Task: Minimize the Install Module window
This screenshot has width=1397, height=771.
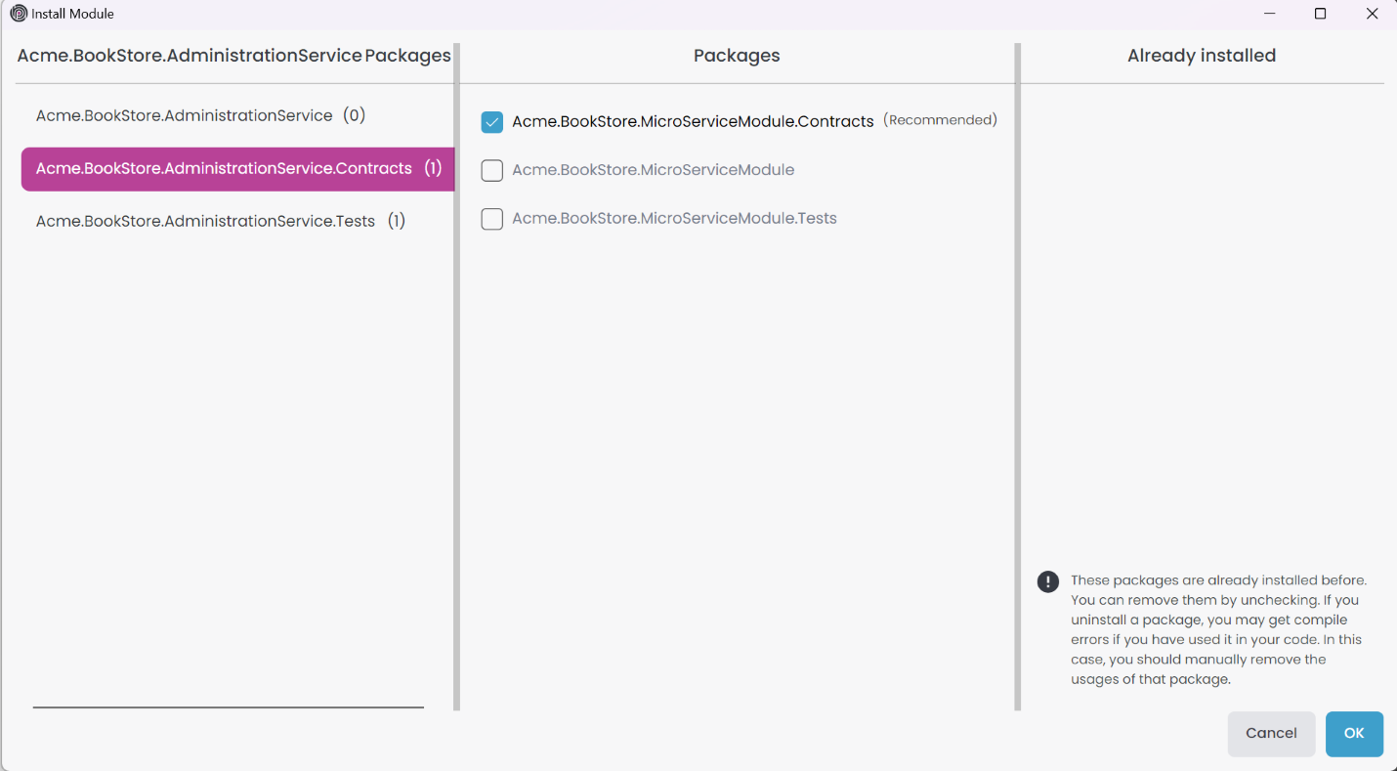Action: (1269, 14)
